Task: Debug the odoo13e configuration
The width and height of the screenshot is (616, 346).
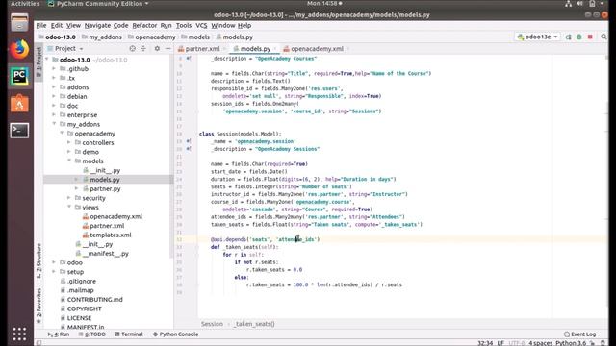Action: (x=579, y=37)
